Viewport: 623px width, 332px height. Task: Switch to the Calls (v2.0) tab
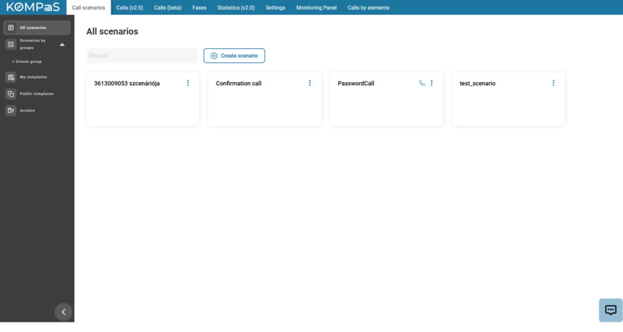click(x=130, y=7)
